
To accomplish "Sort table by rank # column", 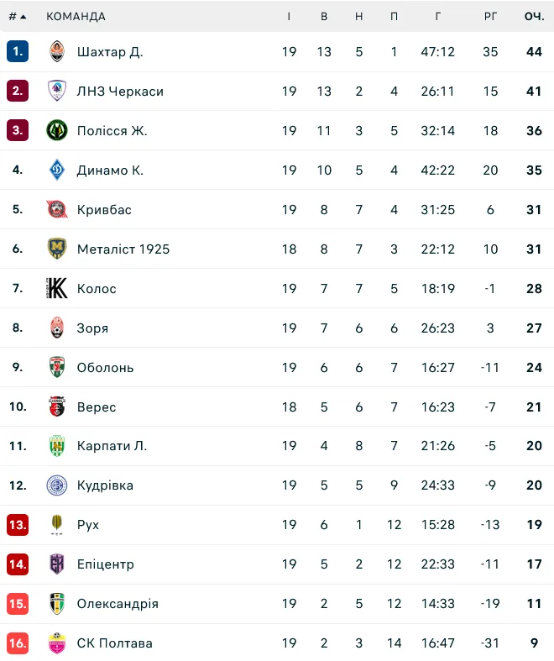I will tap(17, 17).
